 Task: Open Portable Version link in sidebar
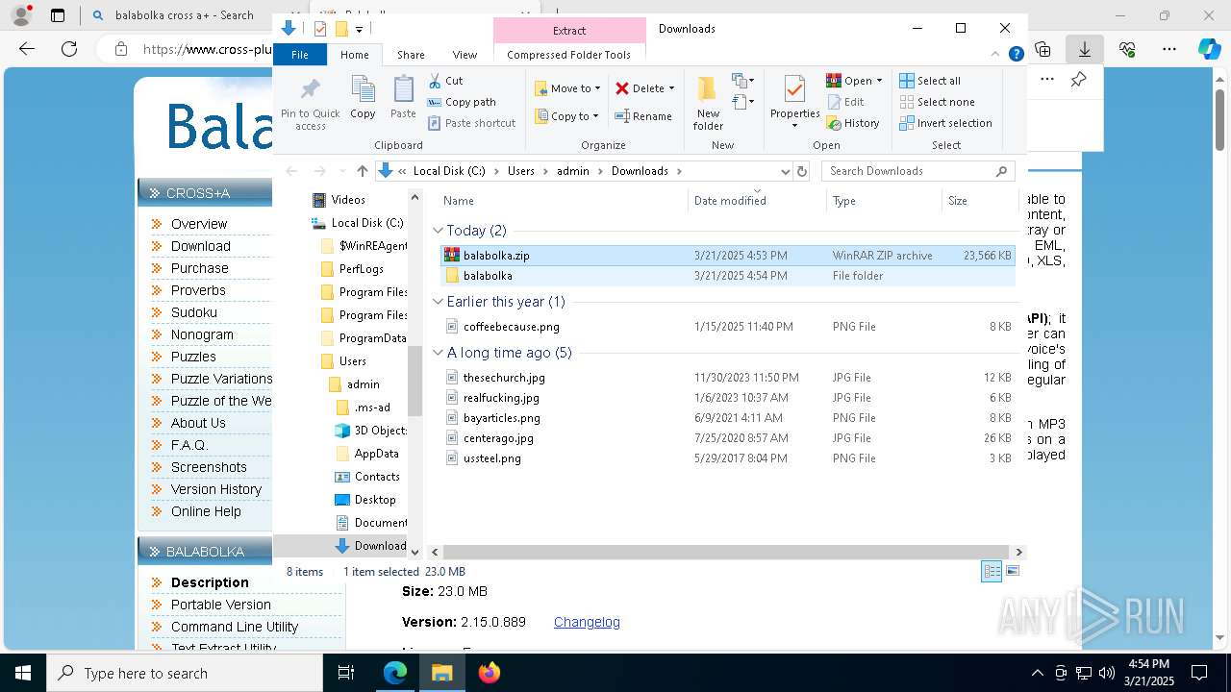click(x=220, y=605)
